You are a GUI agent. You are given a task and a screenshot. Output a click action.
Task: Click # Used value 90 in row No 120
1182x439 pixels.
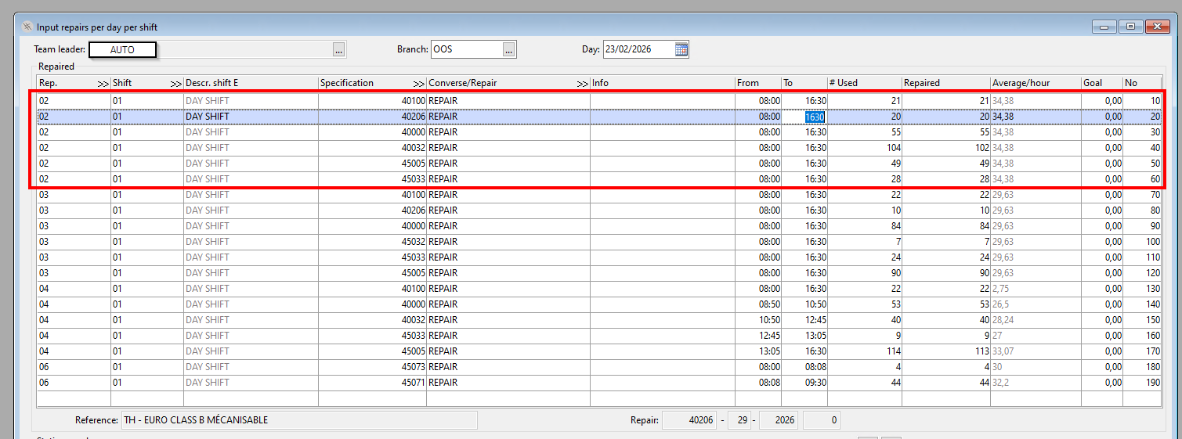(x=864, y=273)
